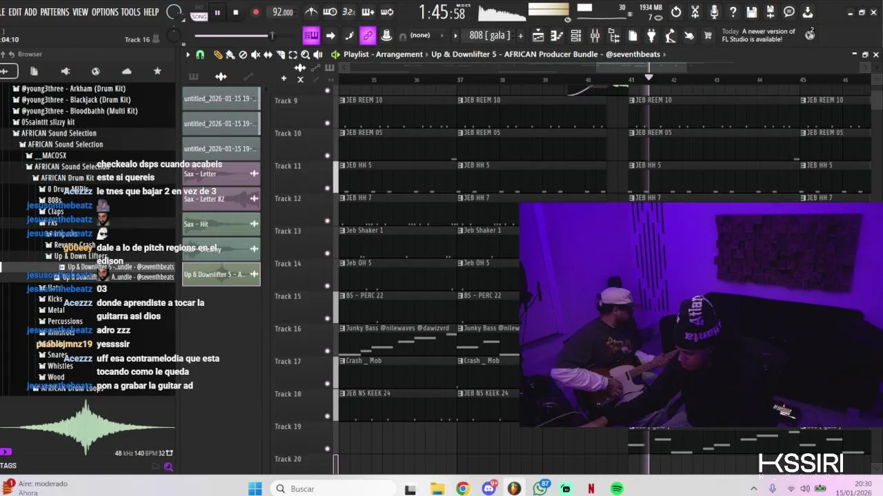
Task: Toggle playlist magnet snap icon
Action: tap(200, 54)
